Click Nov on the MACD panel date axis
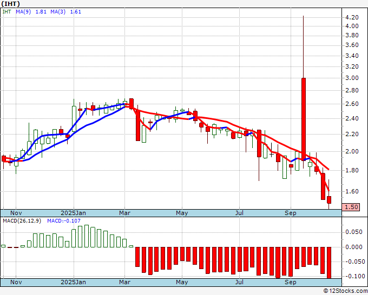 point(16,282)
